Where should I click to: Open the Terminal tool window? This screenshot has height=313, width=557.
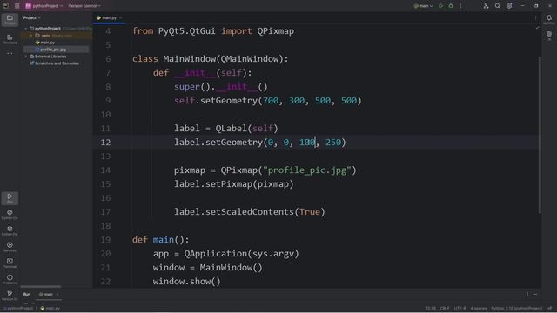click(x=10, y=263)
